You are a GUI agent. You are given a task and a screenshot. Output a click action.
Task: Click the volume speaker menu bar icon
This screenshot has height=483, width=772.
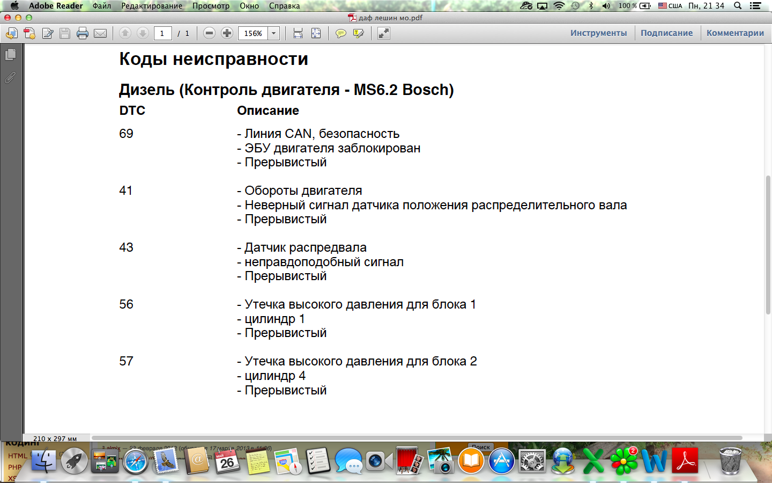[x=606, y=6]
